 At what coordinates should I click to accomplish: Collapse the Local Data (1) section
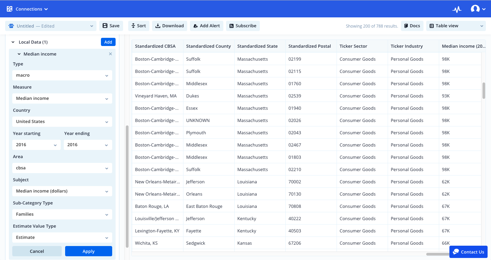click(x=13, y=42)
